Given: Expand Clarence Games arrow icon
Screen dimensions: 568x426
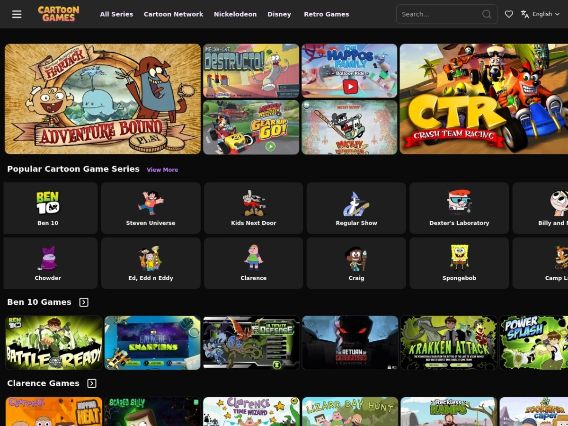Looking at the screenshot, I should click(92, 383).
